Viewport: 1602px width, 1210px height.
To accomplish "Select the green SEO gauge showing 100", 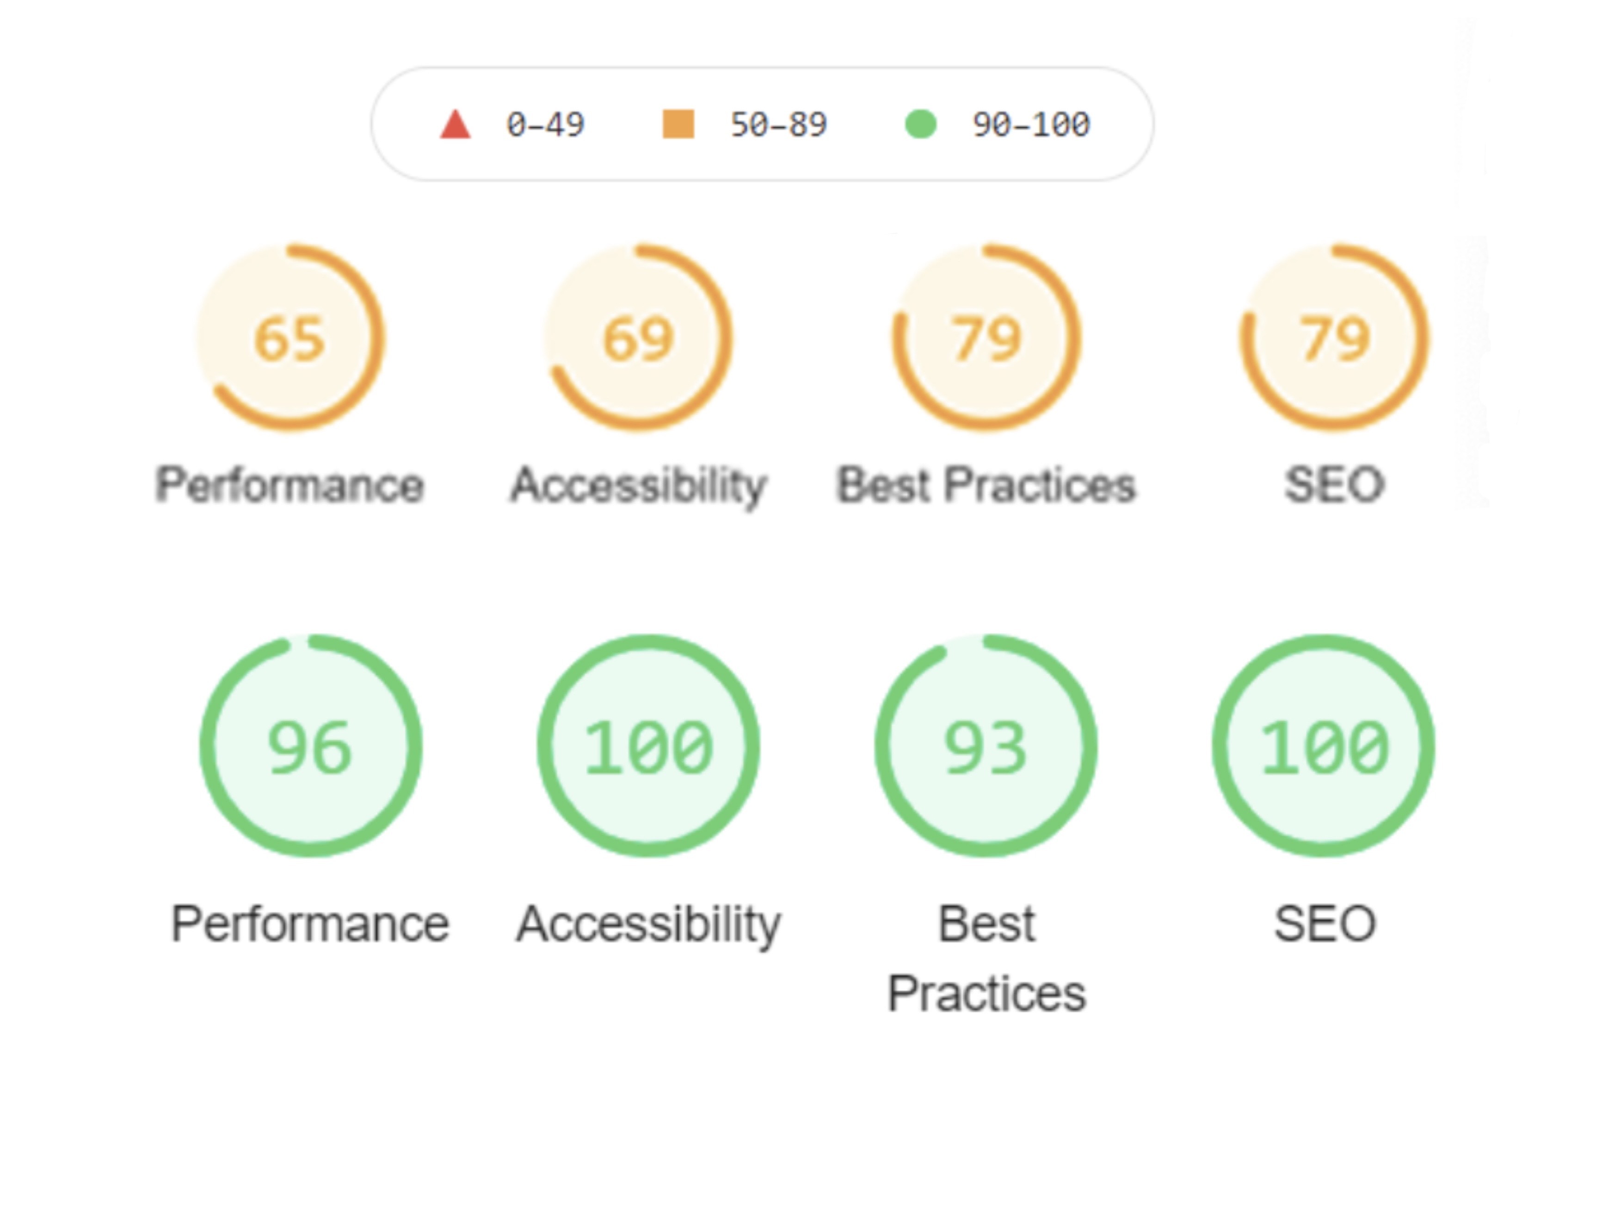I will pos(1323,746).
